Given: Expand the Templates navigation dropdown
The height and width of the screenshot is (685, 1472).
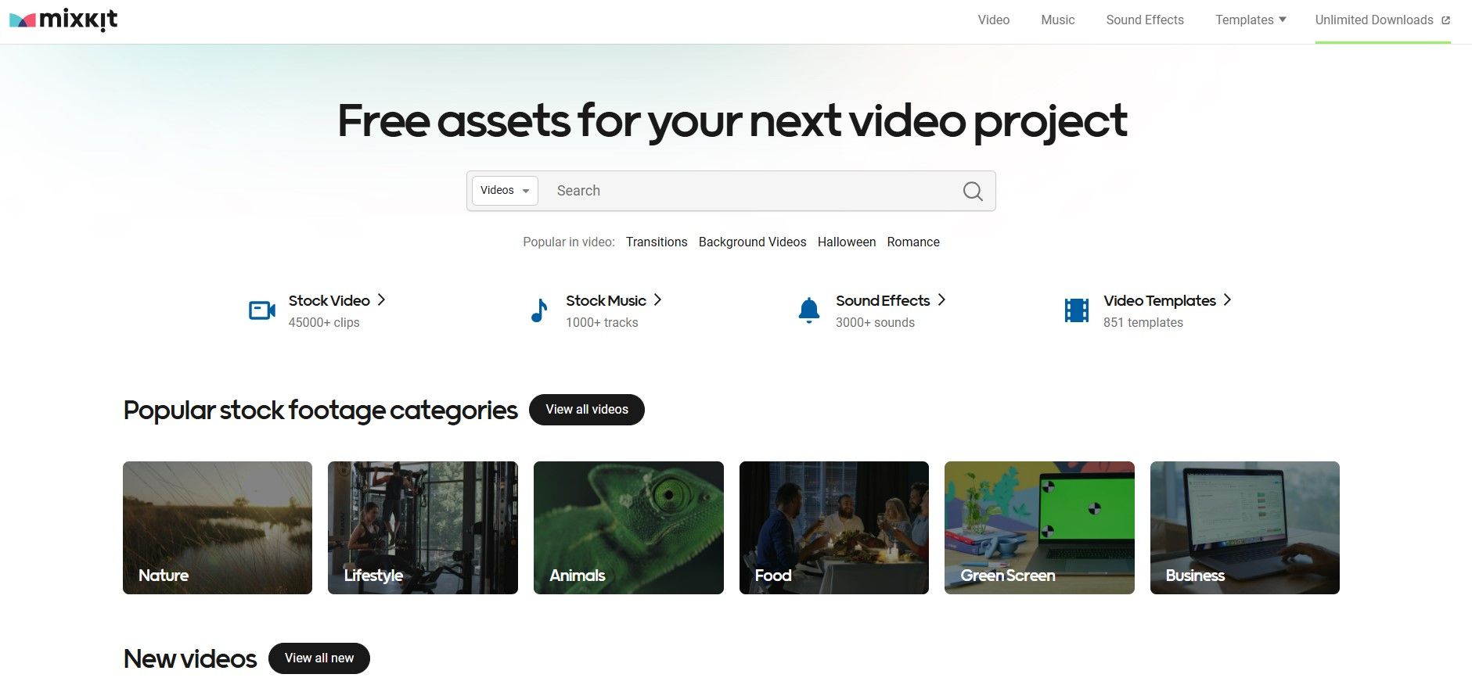Looking at the screenshot, I should click(1251, 20).
